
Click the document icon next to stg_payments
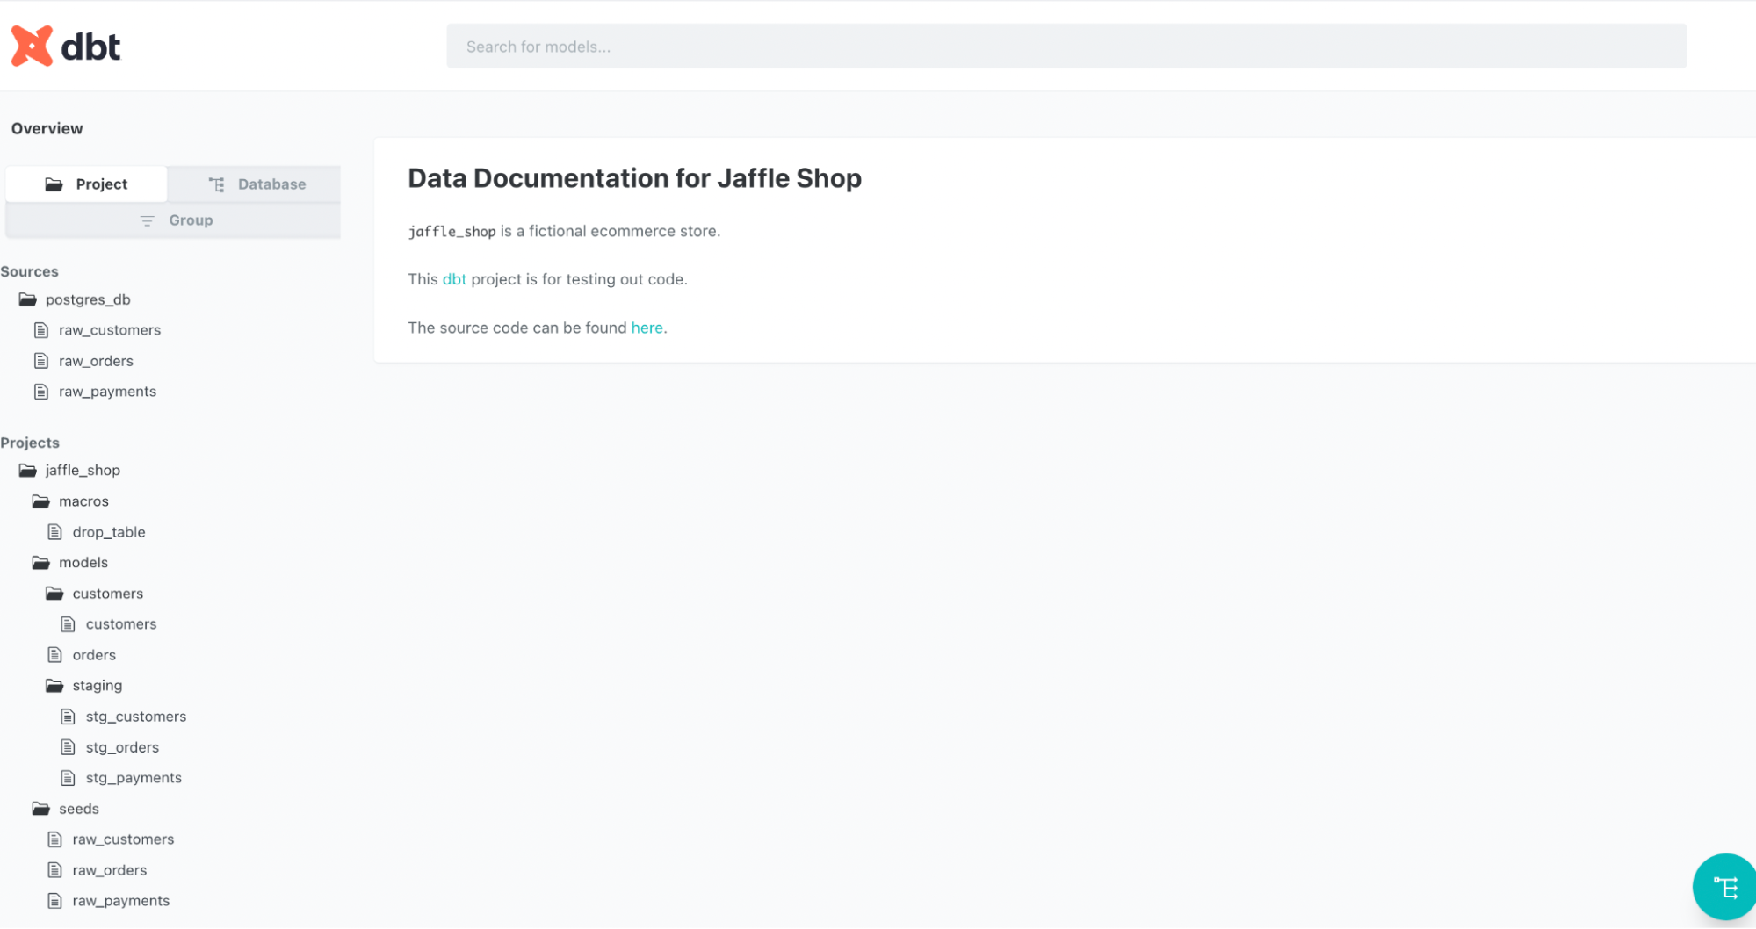click(x=69, y=778)
